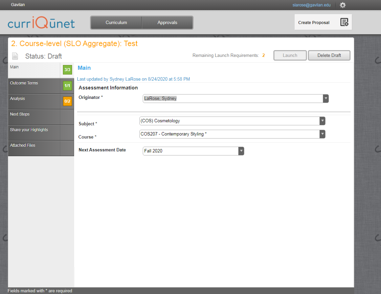Click the slarose@gavilan.edu account link
The width and height of the screenshot is (381, 294).
click(311, 5)
